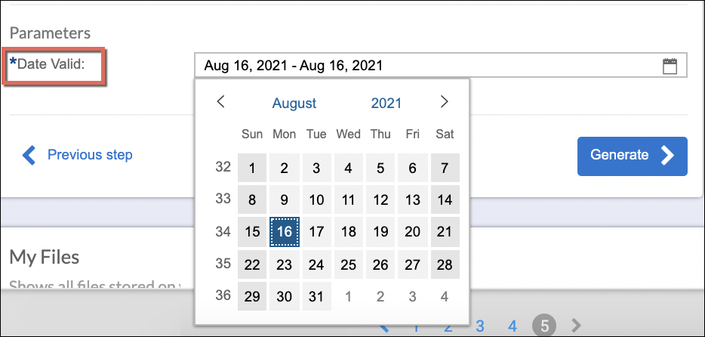Go to next month with right arrow
Image resolution: width=705 pixels, height=337 pixels.
pos(445,102)
